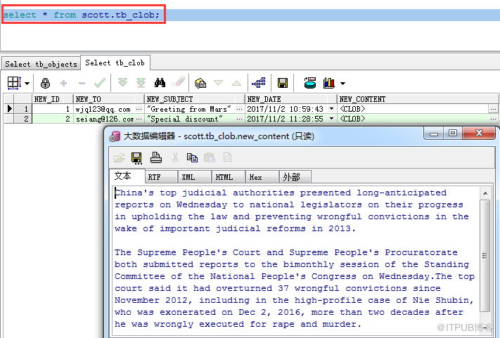The image size is (500, 338).
Task: Open date picker for 11:28:55 row
Action: tap(332, 119)
